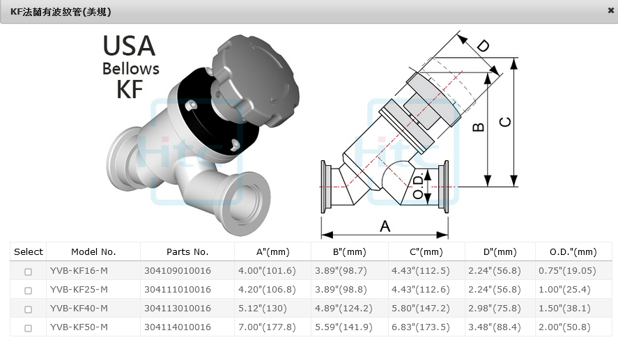
Task: Click parts number 304109010016
Action: (178, 271)
